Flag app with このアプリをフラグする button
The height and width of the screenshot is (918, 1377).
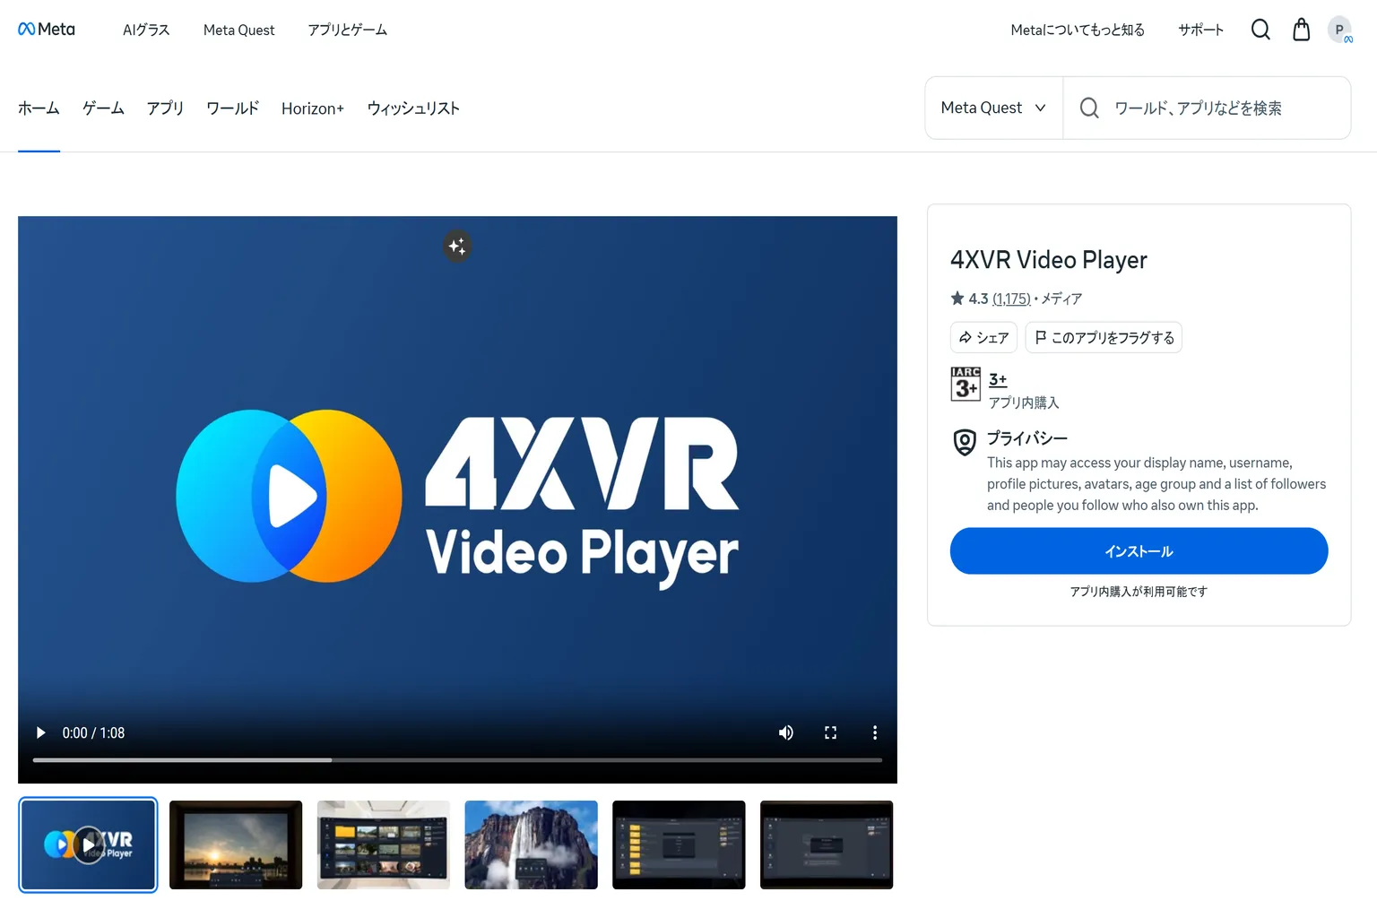click(1104, 337)
